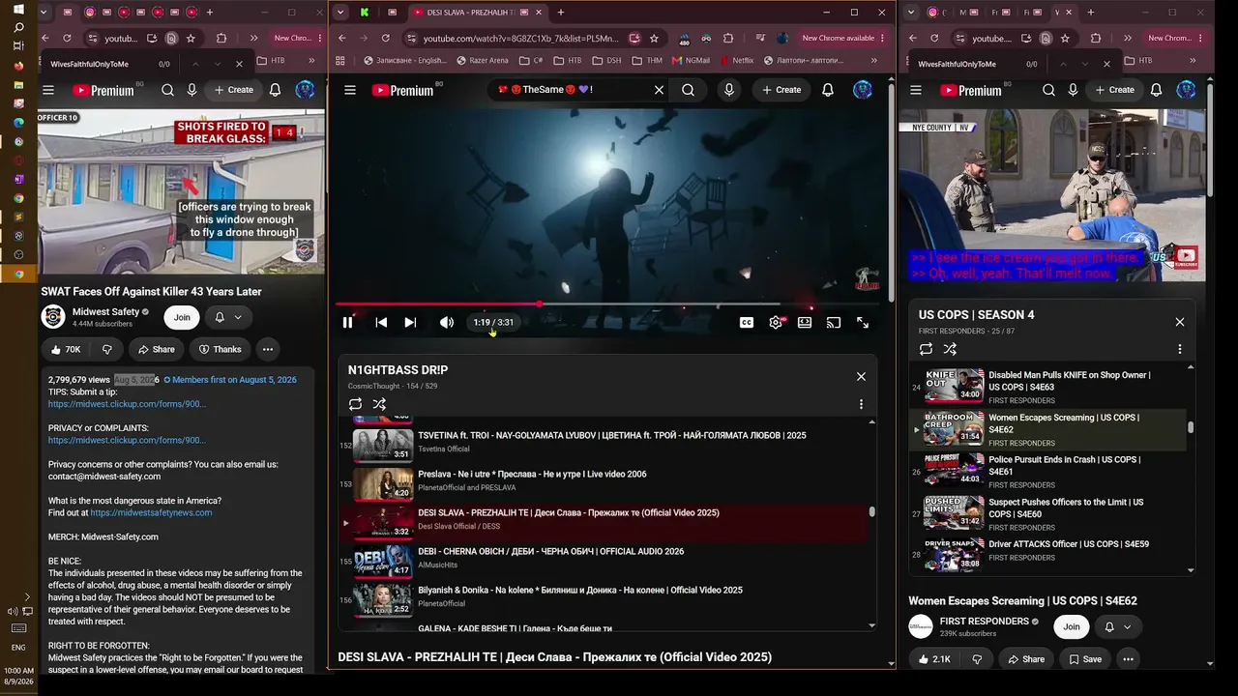
Task: Bookmark the page via middle window star
Action: point(655,38)
